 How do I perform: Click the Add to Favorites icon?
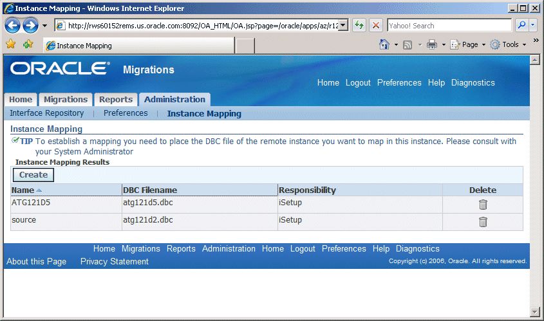28,44
